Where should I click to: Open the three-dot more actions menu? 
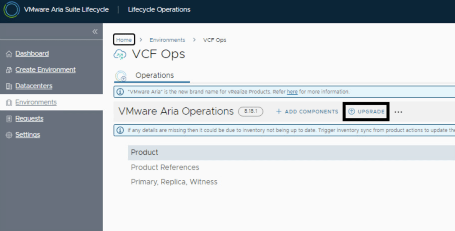398,112
